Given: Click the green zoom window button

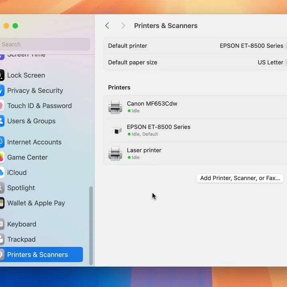Looking at the screenshot, I should click(16, 26).
